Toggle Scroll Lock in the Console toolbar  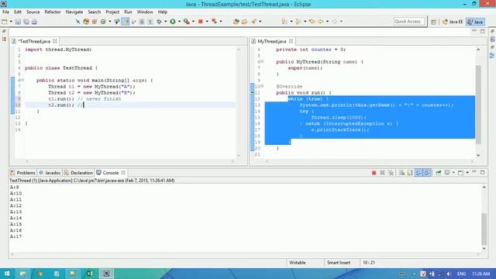(410, 173)
